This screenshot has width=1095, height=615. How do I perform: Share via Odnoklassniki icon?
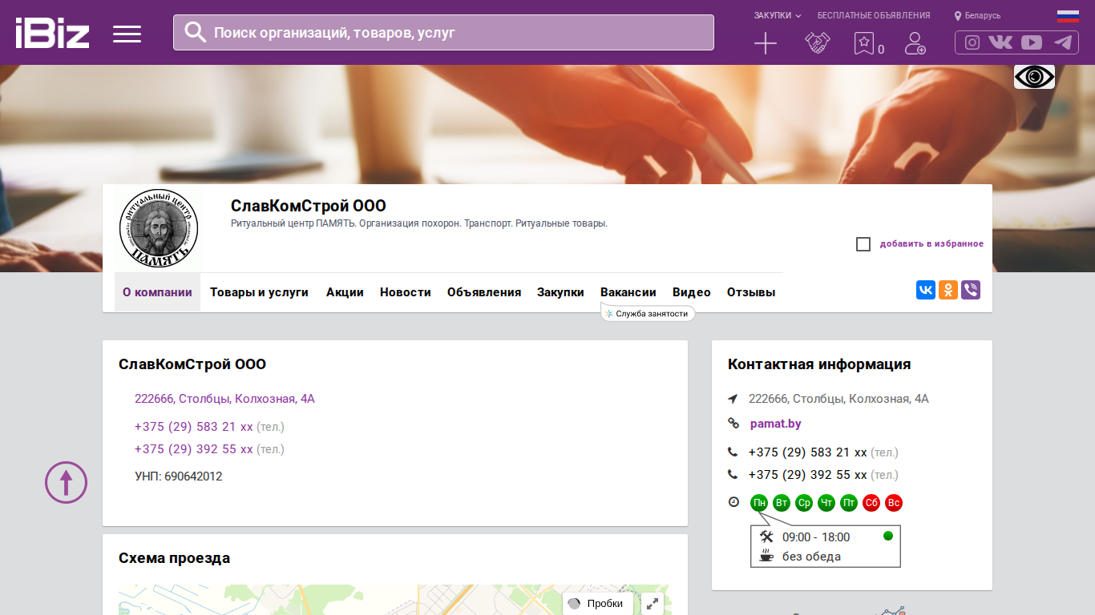click(x=948, y=290)
